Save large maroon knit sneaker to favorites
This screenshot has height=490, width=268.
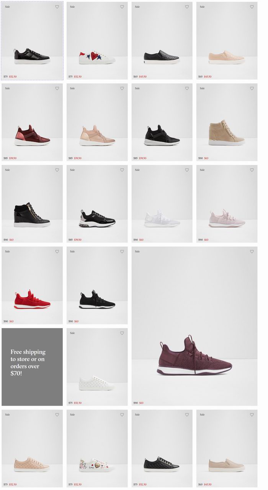[x=252, y=252]
